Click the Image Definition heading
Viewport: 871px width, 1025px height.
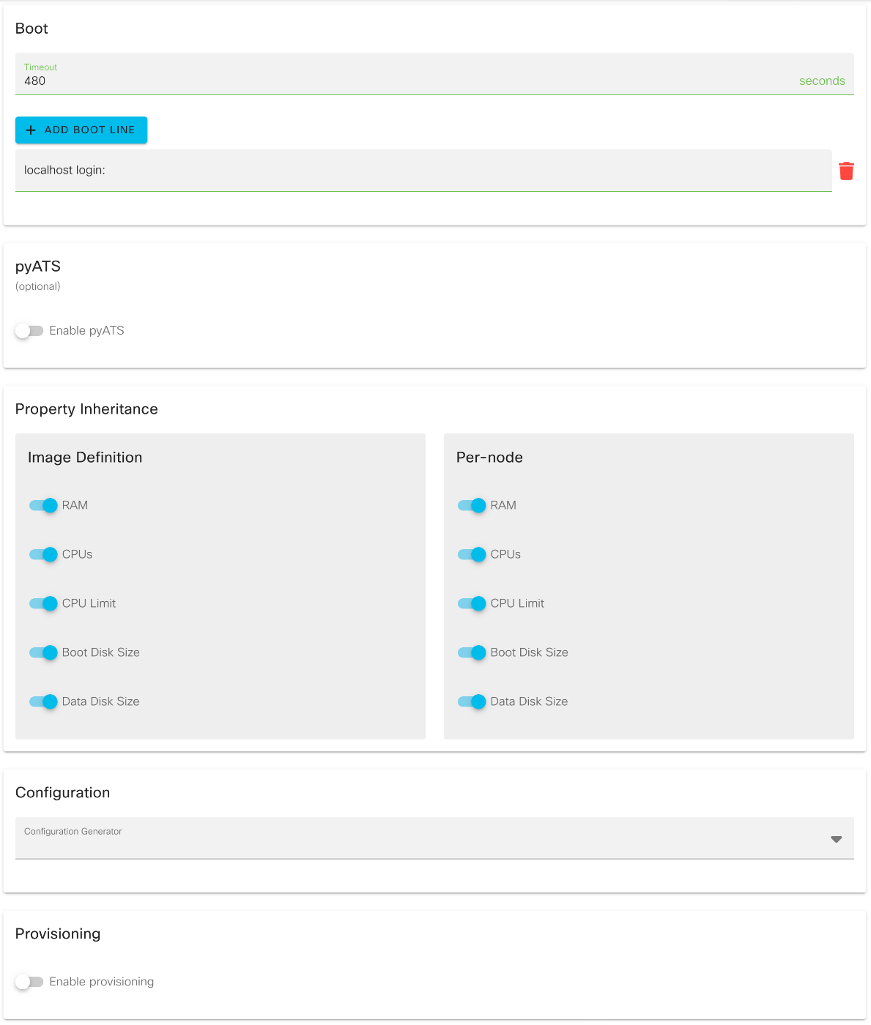pos(85,458)
